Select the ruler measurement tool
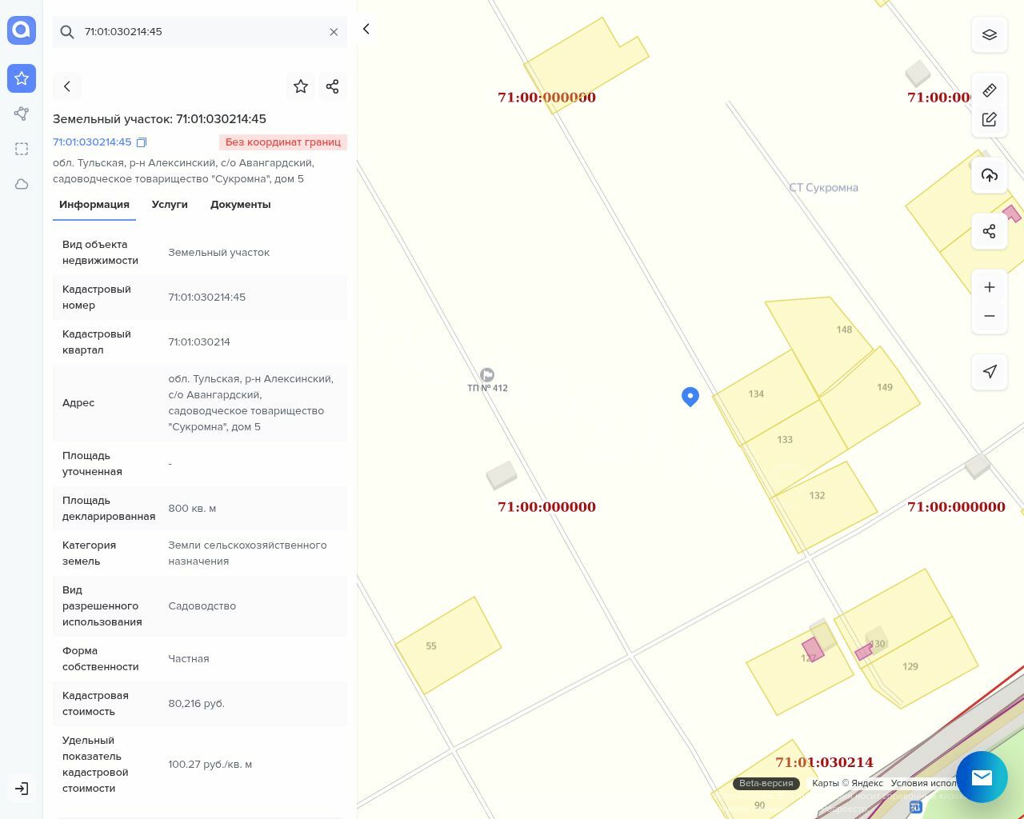The width and height of the screenshot is (1024, 819). pos(990,90)
